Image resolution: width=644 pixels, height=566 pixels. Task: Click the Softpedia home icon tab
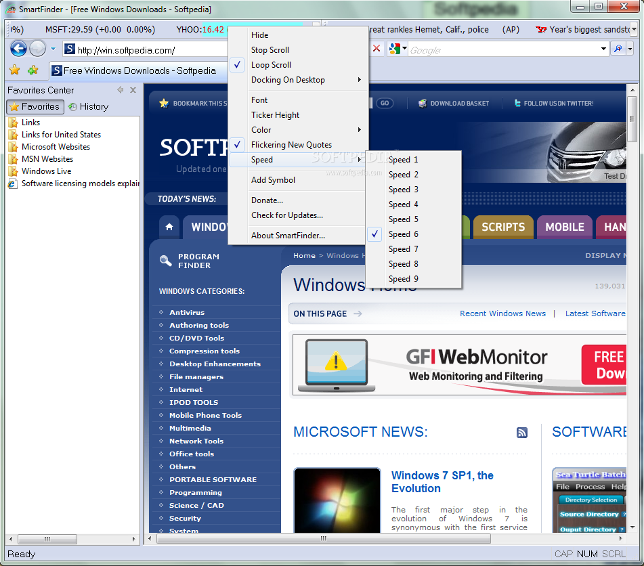(169, 227)
